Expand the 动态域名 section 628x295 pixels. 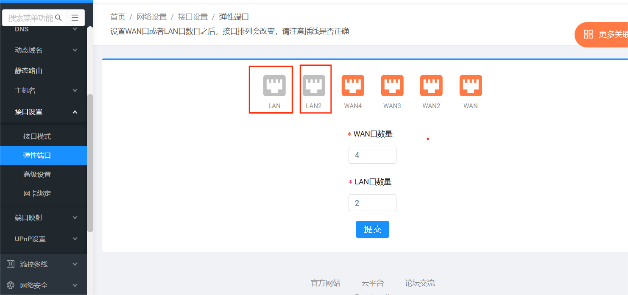[43, 50]
